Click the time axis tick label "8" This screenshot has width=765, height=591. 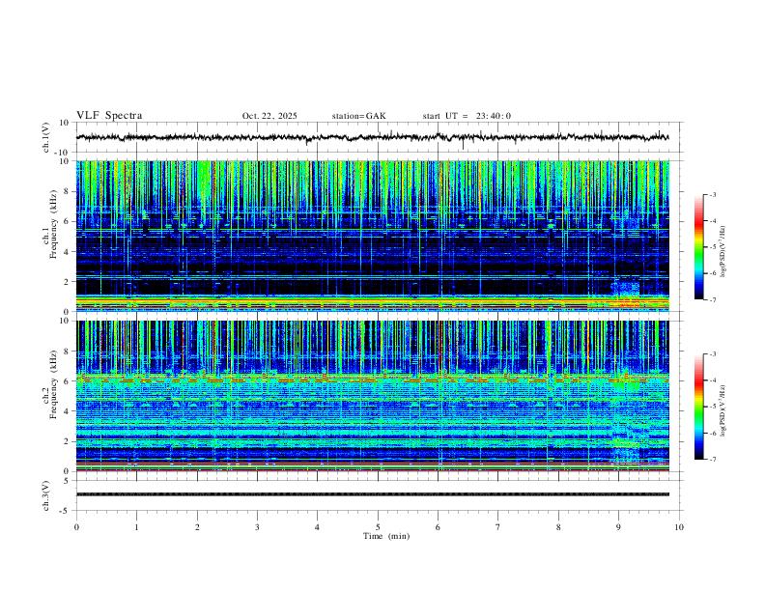pos(558,527)
